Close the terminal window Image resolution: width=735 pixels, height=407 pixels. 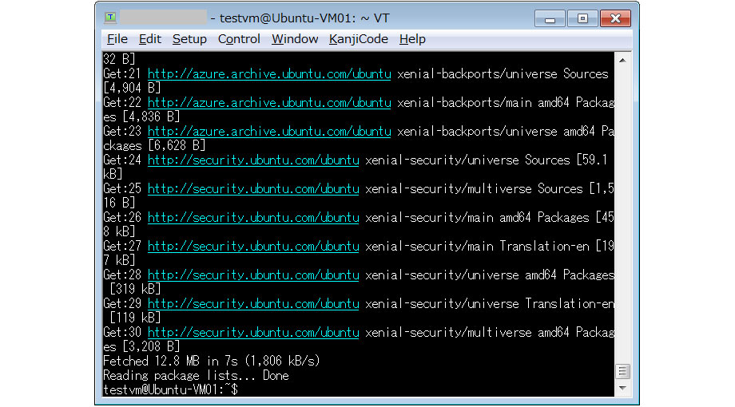click(615, 18)
